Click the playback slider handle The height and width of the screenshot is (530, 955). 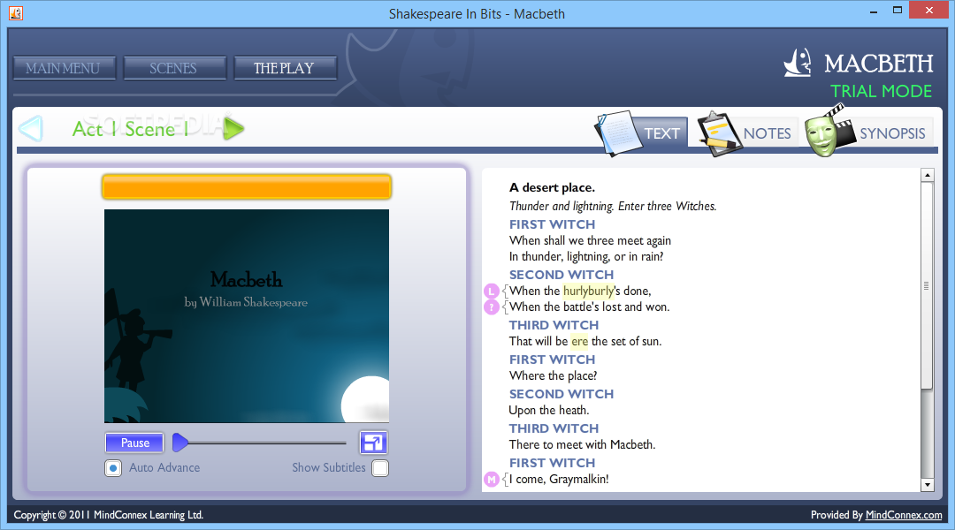pos(180,443)
